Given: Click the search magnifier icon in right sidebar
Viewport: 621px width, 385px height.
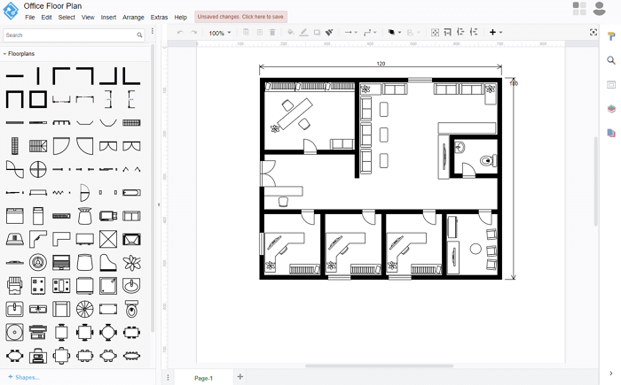Looking at the screenshot, I should pyautogui.click(x=611, y=61).
